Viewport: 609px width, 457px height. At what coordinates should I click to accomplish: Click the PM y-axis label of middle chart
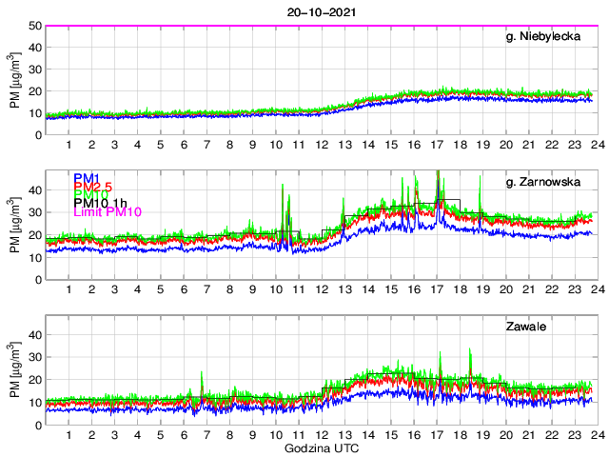[14, 225]
